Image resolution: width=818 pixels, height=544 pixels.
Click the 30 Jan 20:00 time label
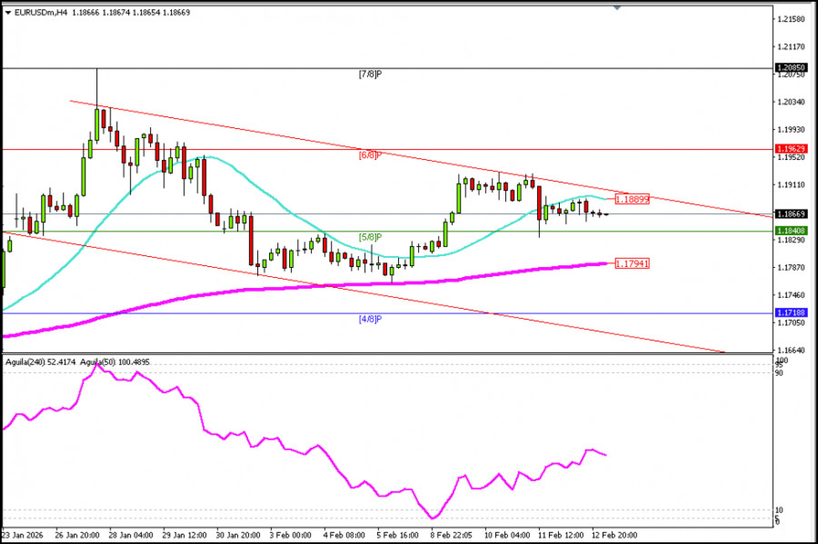coord(238,535)
